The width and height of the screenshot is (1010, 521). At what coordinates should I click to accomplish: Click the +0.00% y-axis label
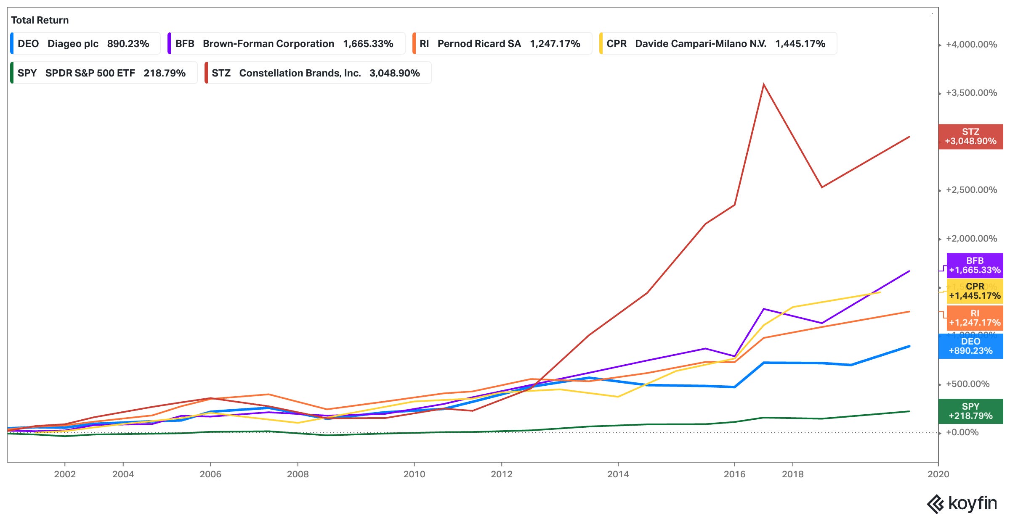[x=962, y=432]
